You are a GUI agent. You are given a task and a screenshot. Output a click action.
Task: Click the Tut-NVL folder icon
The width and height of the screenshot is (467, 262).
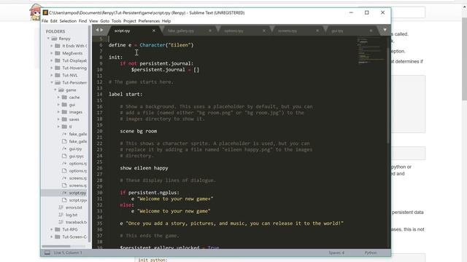coord(58,75)
